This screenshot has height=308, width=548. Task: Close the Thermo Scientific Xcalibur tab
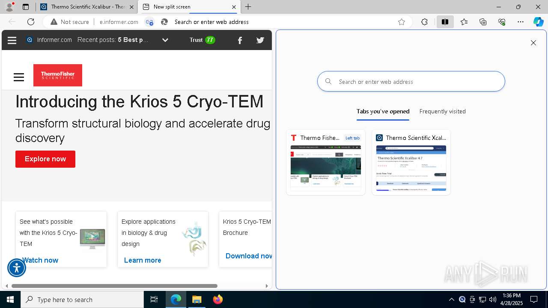coord(131,7)
